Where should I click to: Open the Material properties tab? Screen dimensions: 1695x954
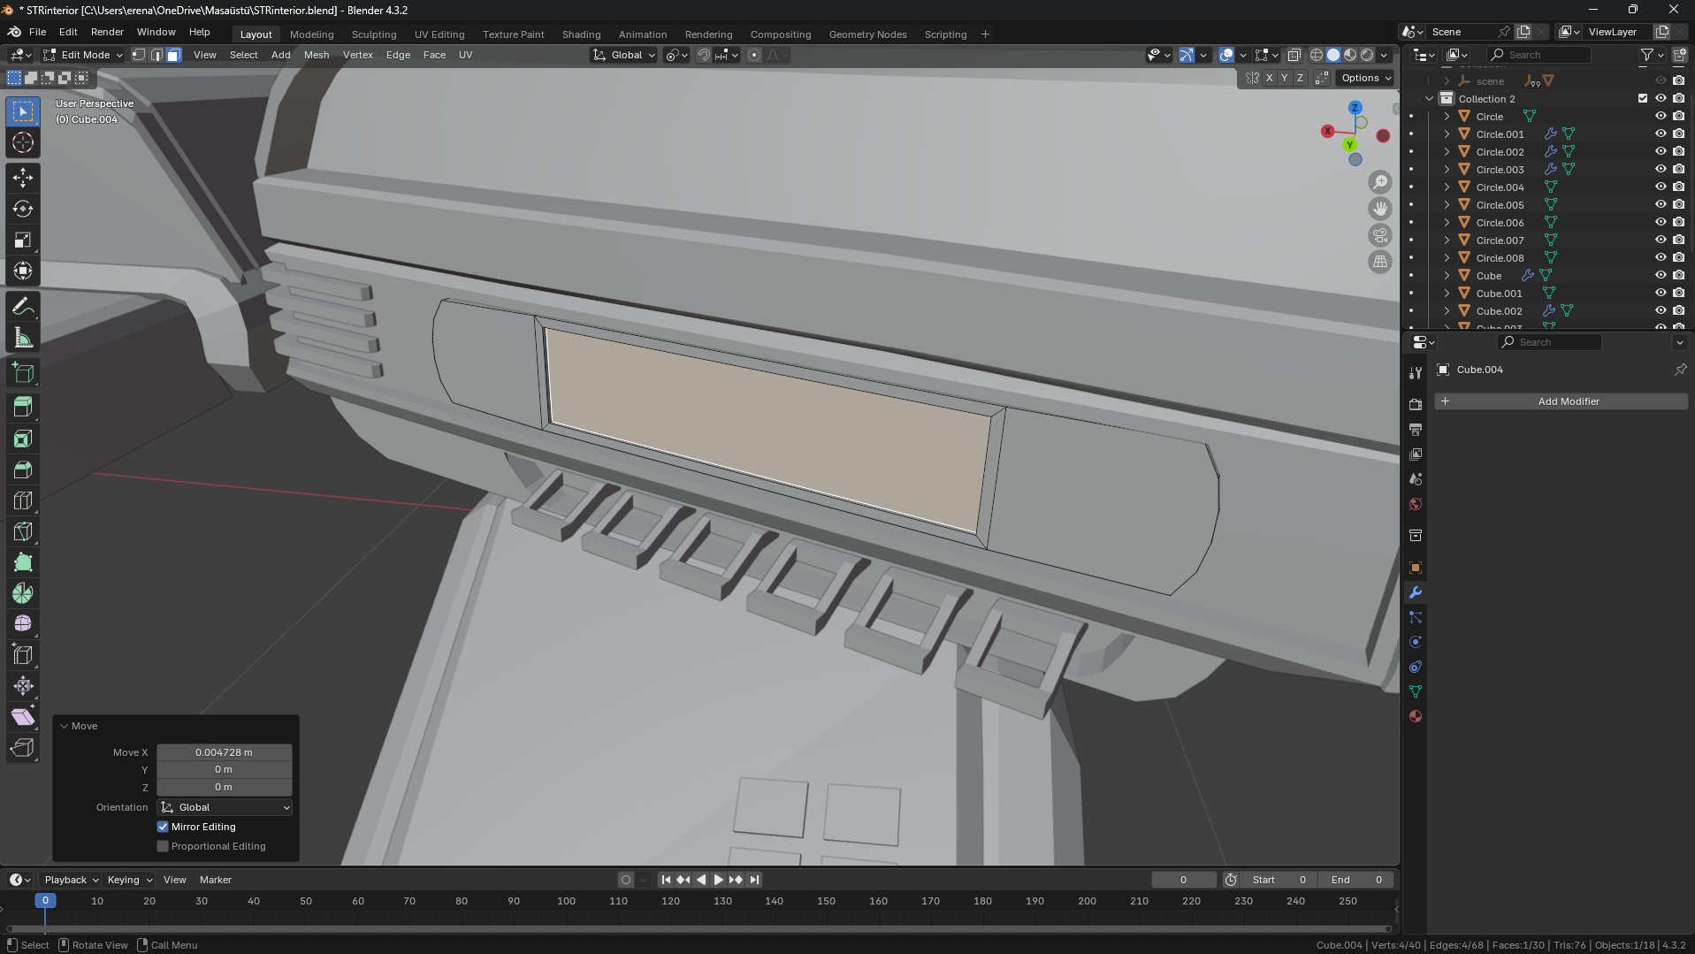[1416, 716]
